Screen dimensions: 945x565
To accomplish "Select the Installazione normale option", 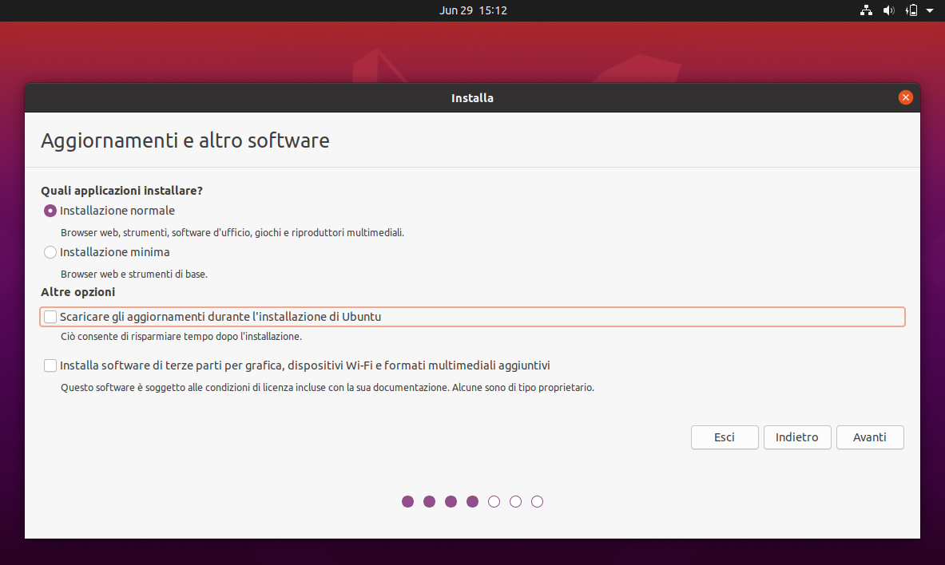I will (51, 211).
